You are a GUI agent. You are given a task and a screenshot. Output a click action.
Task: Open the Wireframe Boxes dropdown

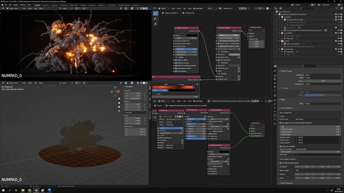click(323, 75)
